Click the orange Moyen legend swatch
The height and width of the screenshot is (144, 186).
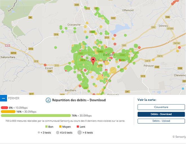coord(60,127)
